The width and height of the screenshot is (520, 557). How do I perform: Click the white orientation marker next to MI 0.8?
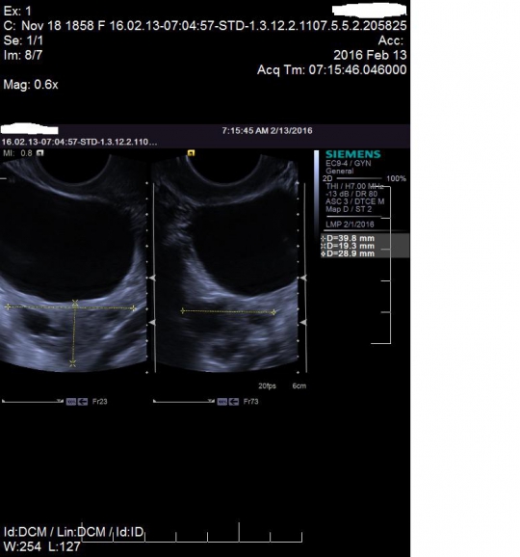[x=40, y=153]
